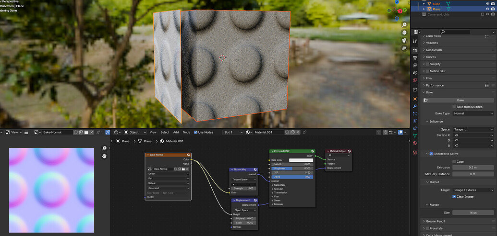Screen dimensions: 497x236
Task: Click the image editor zoom magnifier icon
Action: (x=104, y=148)
